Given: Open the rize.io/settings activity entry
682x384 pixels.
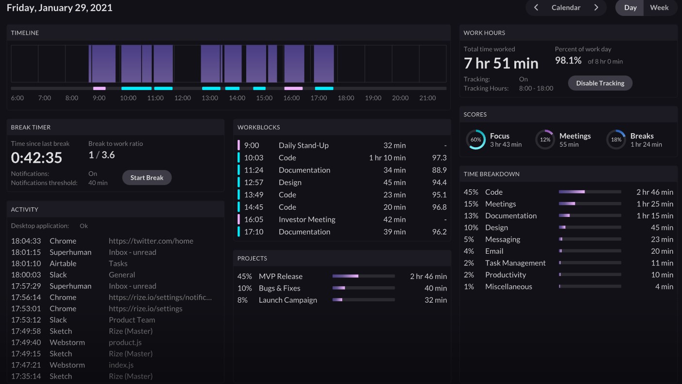Looking at the screenshot, I should point(145,308).
